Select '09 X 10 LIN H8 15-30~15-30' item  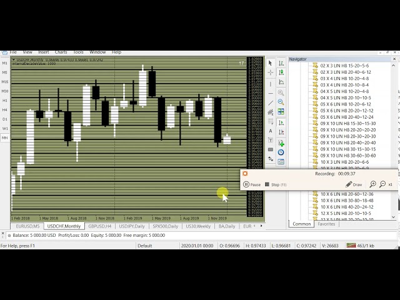[x=348, y=123]
